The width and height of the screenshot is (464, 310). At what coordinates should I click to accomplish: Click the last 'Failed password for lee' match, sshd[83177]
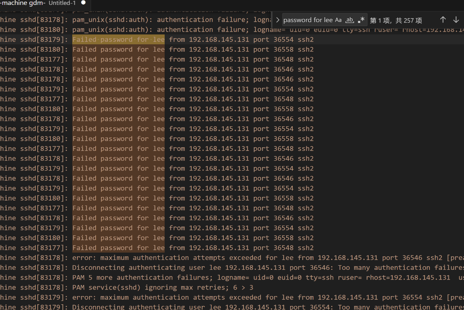(x=118, y=248)
